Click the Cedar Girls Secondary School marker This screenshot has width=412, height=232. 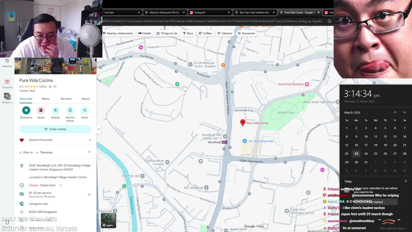[x=287, y=211]
